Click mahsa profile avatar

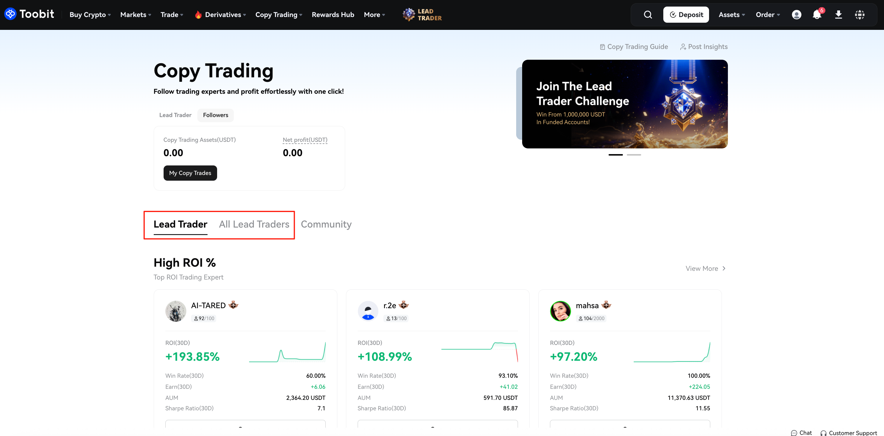560,311
